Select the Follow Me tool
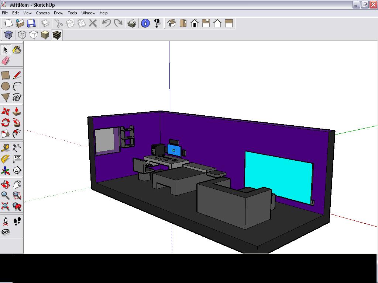 (17, 122)
